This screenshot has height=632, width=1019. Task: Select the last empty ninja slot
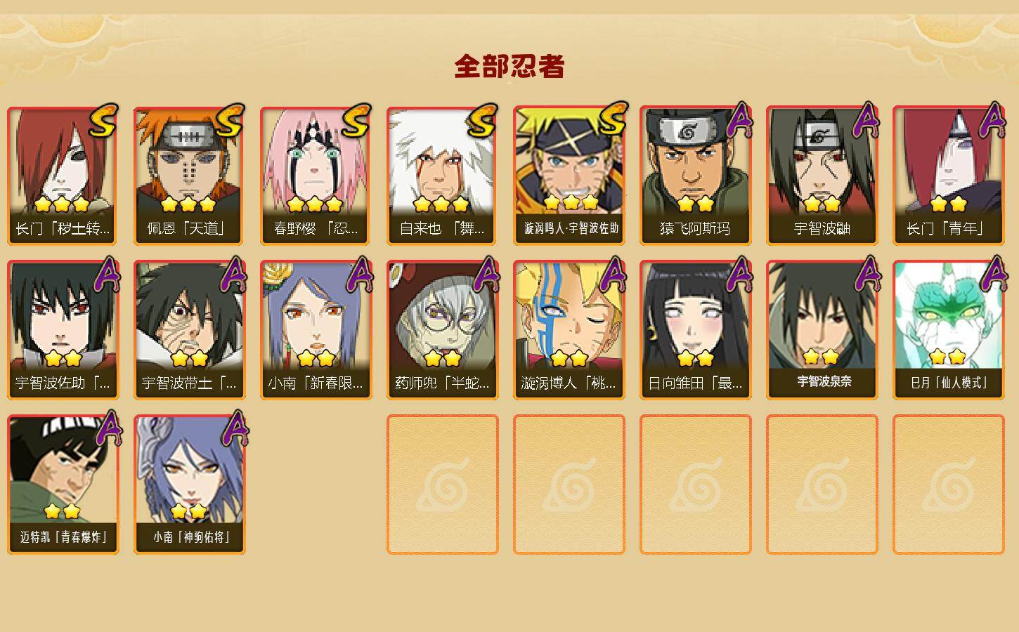(x=948, y=485)
